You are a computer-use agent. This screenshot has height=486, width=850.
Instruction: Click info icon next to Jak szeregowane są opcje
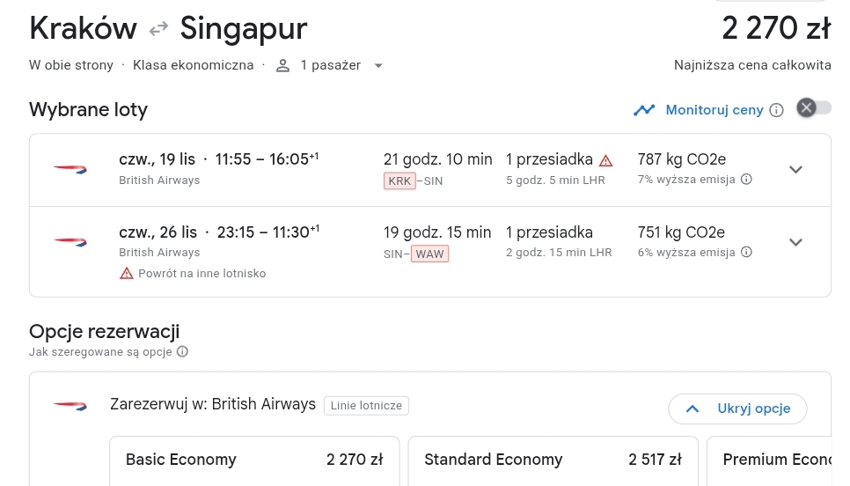[x=183, y=352]
